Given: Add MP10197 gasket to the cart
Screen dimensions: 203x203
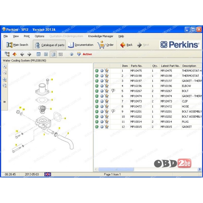Looking at the screenshot, I should (x=107, y=81).
